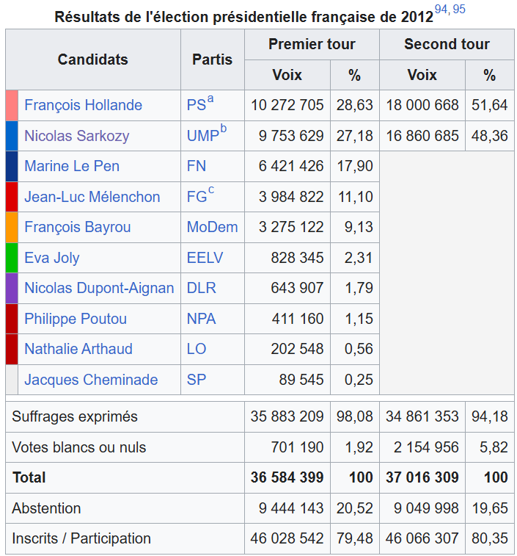Follow the EELV party link
Viewport: 517px width, 556px height.
point(205,258)
